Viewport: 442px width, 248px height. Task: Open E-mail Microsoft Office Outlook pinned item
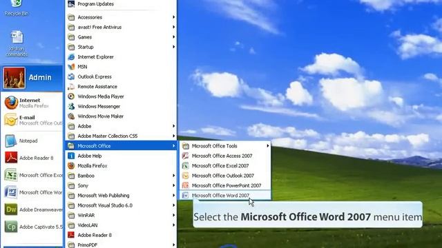click(32, 120)
